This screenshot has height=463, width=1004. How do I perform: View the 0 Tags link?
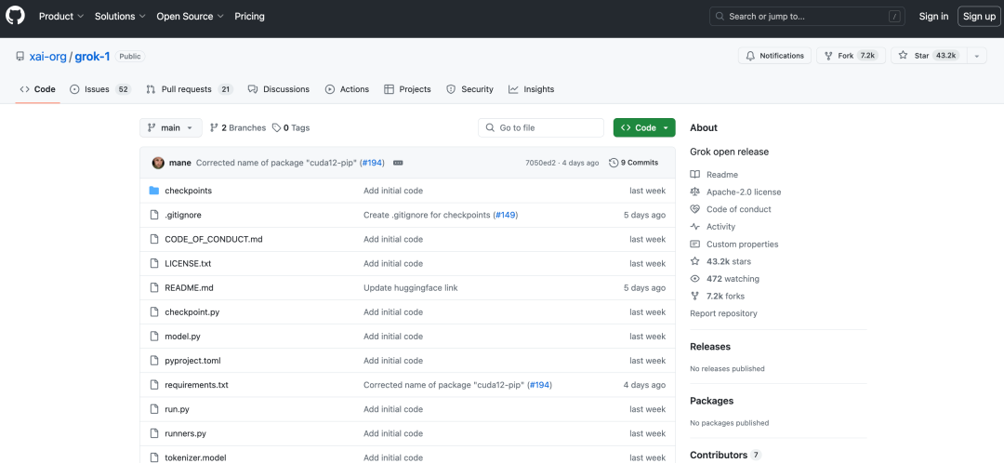pos(291,127)
